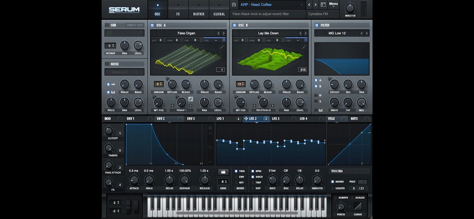Enable the NOISE oscillator
Viewport: 474px width, 219px height.
point(107,64)
